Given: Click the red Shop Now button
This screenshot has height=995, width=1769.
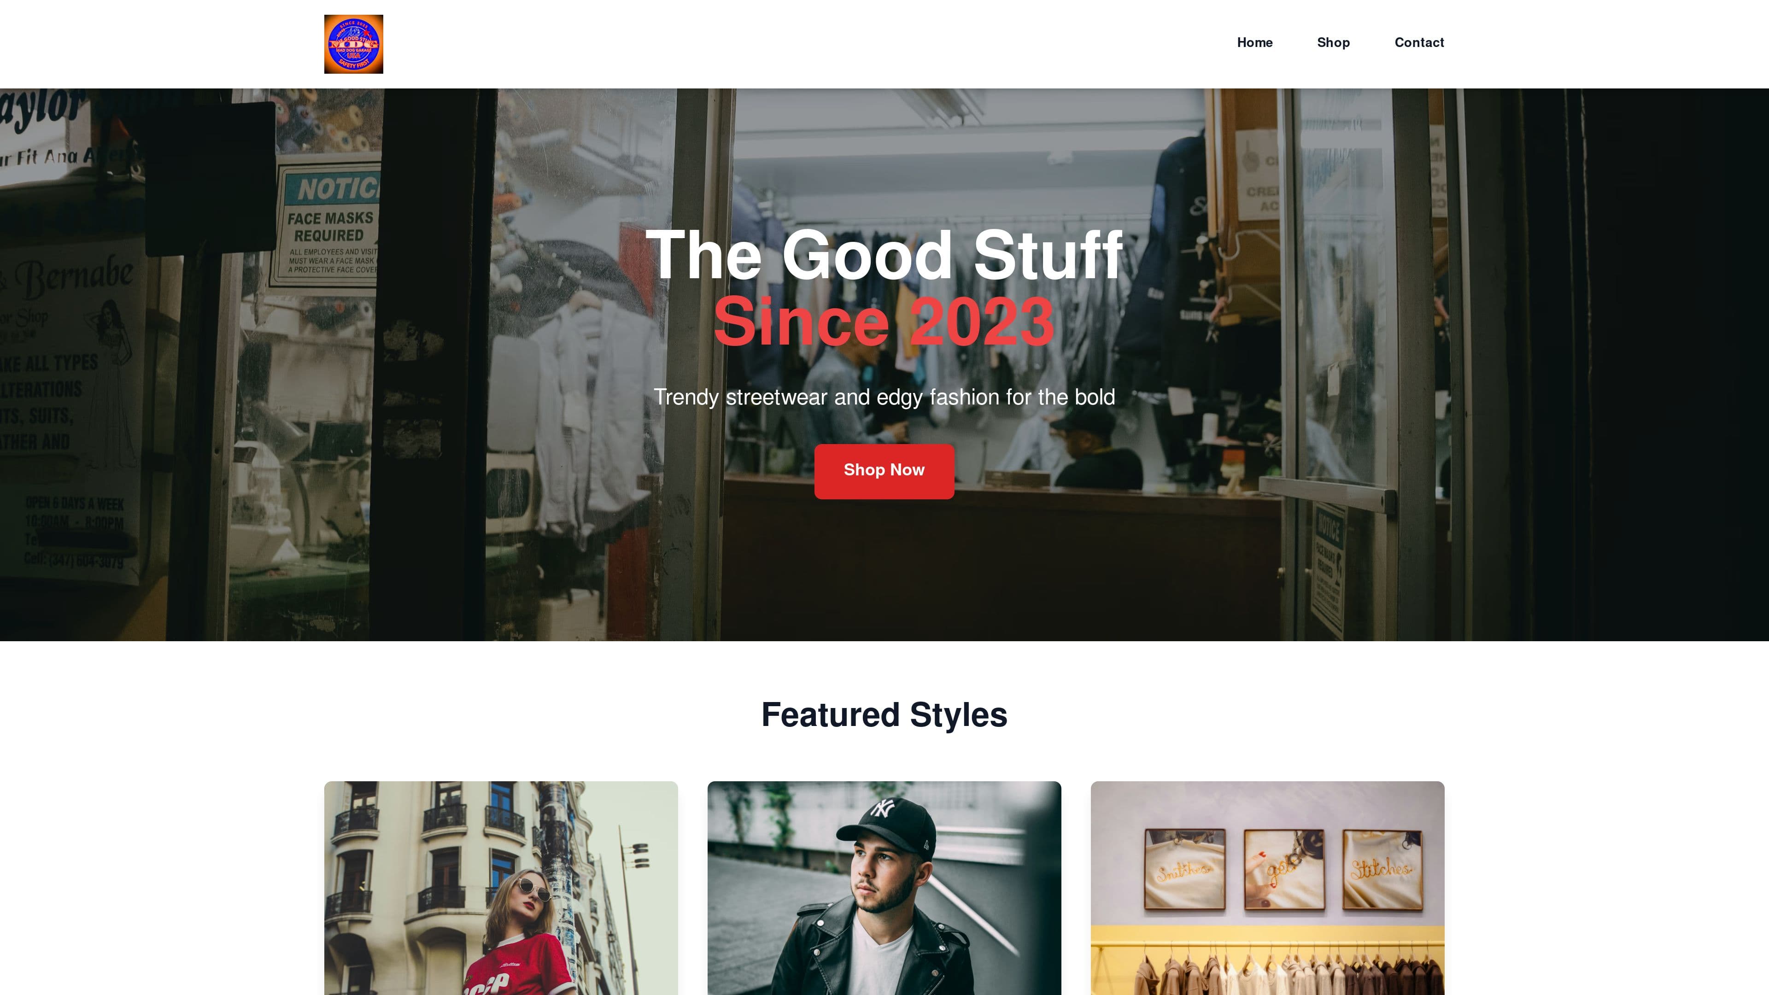Looking at the screenshot, I should tap(884, 471).
